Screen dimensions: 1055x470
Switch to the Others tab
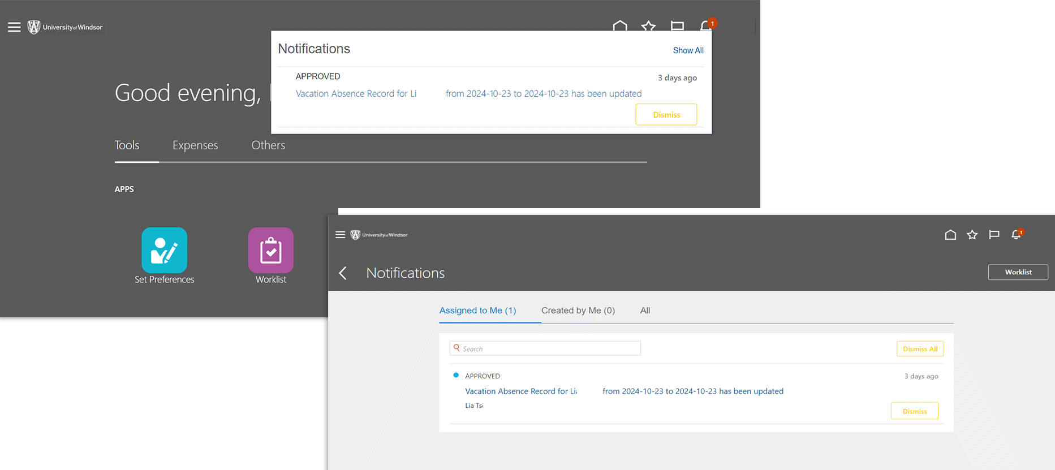tap(268, 145)
